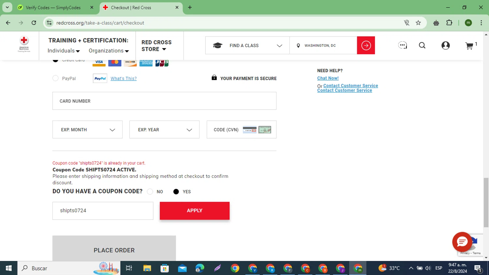The height and width of the screenshot is (275, 489).
Task: Open the shopping cart icon
Action: [x=469, y=46]
